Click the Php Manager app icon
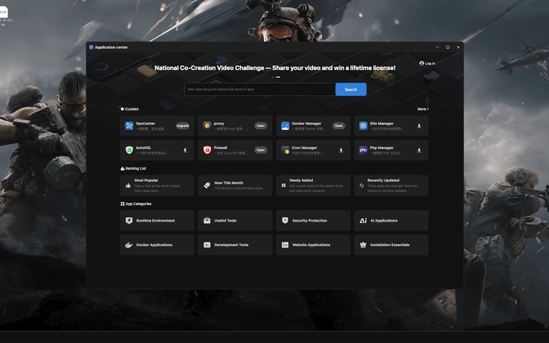The width and height of the screenshot is (549, 343). 364,150
